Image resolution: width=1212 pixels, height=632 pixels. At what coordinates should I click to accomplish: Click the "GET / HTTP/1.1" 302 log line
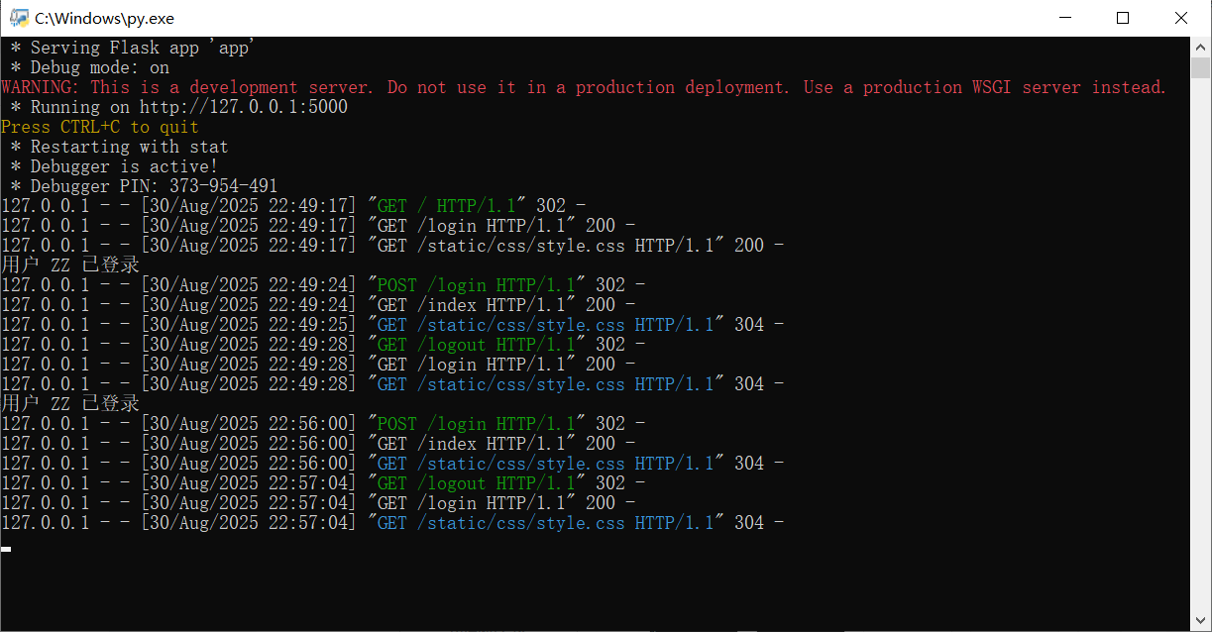tap(293, 206)
